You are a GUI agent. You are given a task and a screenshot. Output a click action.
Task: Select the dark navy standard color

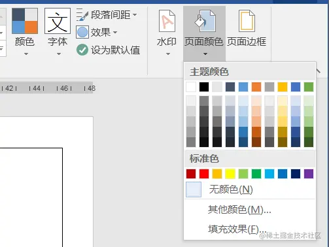pyautogui.click(x=296, y=174)
